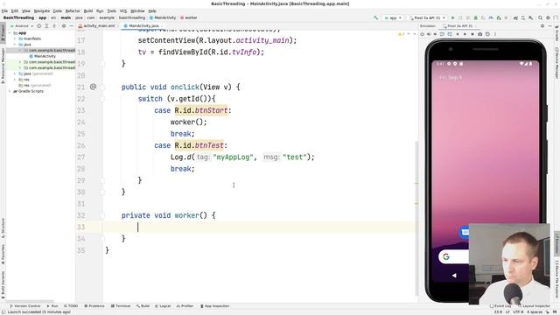Open the VCS menu
Image resolution: width=560 pixels, height=315 pixels.
click(x=123, y=11)
